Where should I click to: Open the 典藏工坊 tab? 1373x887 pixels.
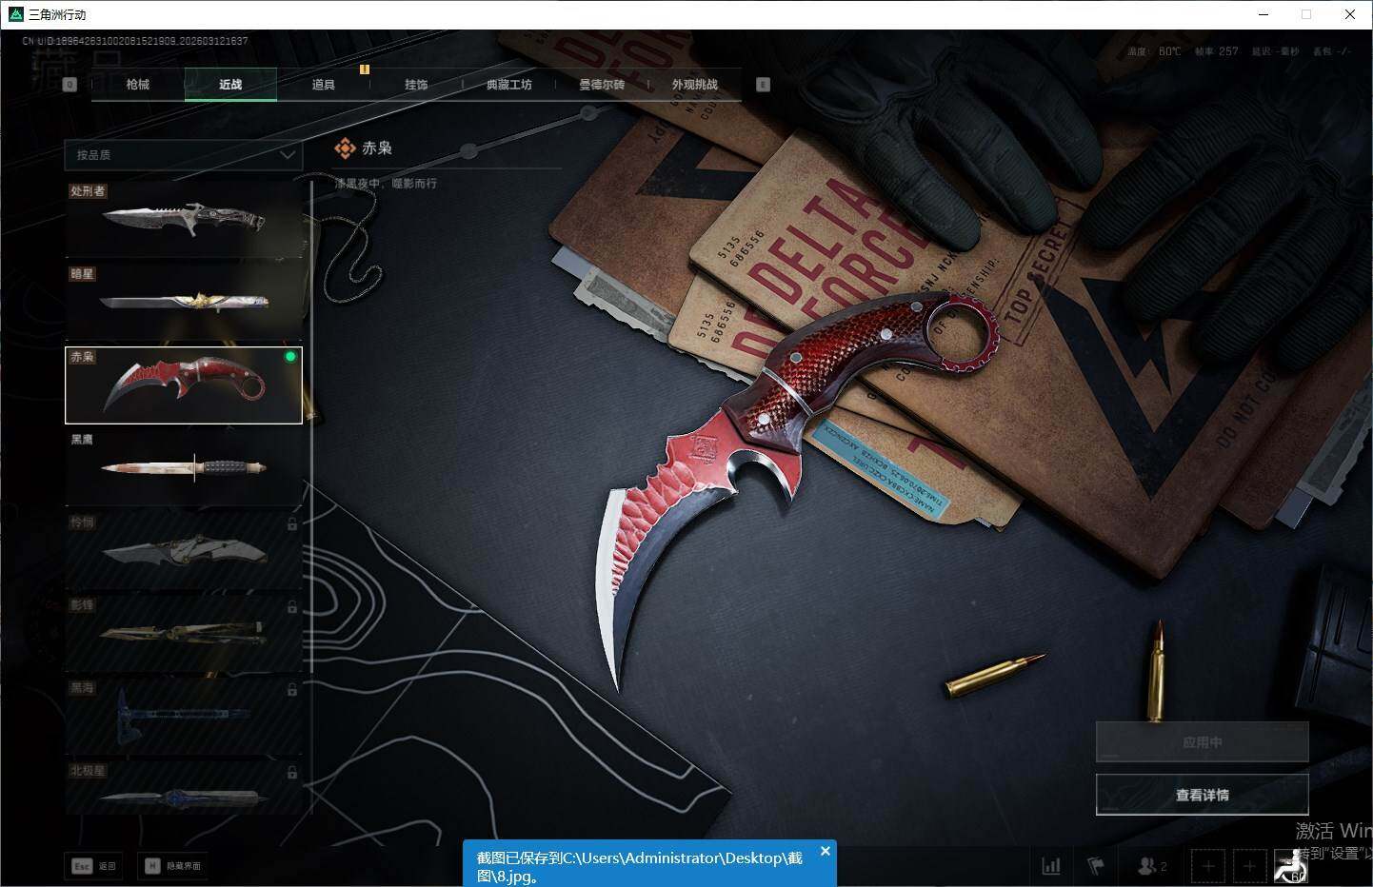tap(508, 85)
